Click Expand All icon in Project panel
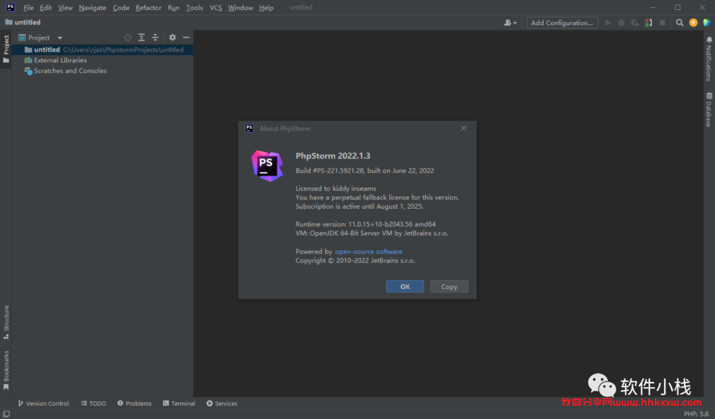Screen dimensions: 715x419 [x=142, y=38]
